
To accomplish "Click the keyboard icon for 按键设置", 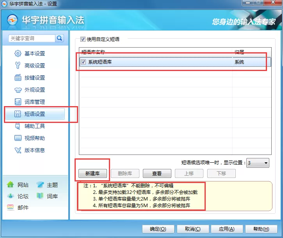I will click(x=18, y=78).
